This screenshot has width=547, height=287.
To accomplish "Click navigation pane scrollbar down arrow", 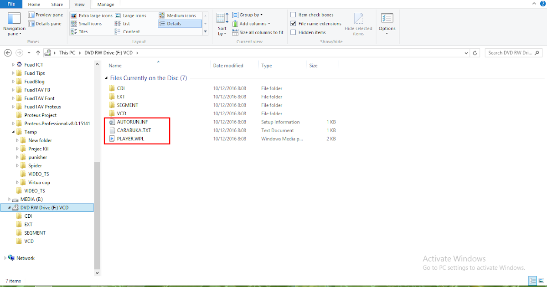I will pyautogui.click(x=97, y=272).
